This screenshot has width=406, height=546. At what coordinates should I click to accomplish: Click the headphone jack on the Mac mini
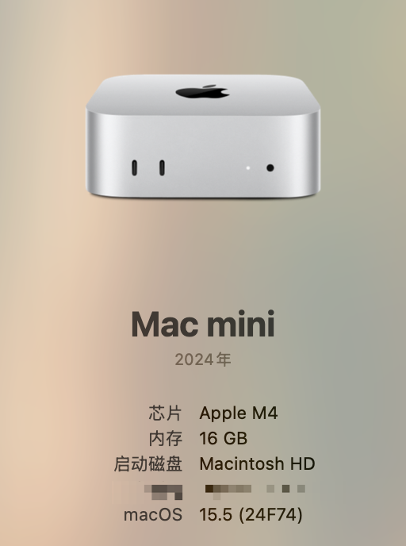(270, 167)
